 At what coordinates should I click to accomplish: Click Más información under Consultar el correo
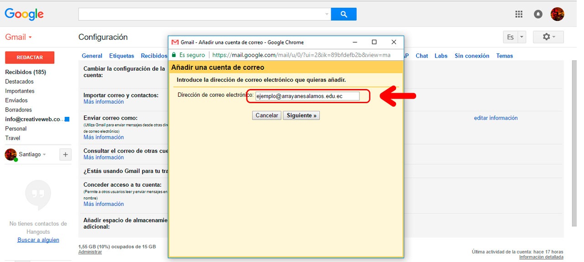pos(104,157)
